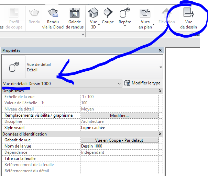208x176 pixels.
Task: Click the Profil de coupe tool
Action: coord(14,18)
